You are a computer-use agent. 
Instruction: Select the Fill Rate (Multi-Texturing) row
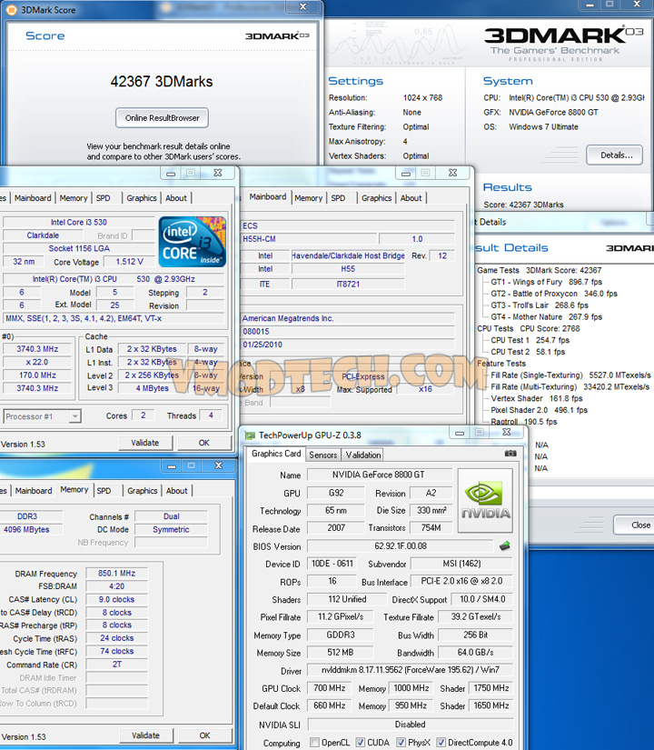click(570, 386)
